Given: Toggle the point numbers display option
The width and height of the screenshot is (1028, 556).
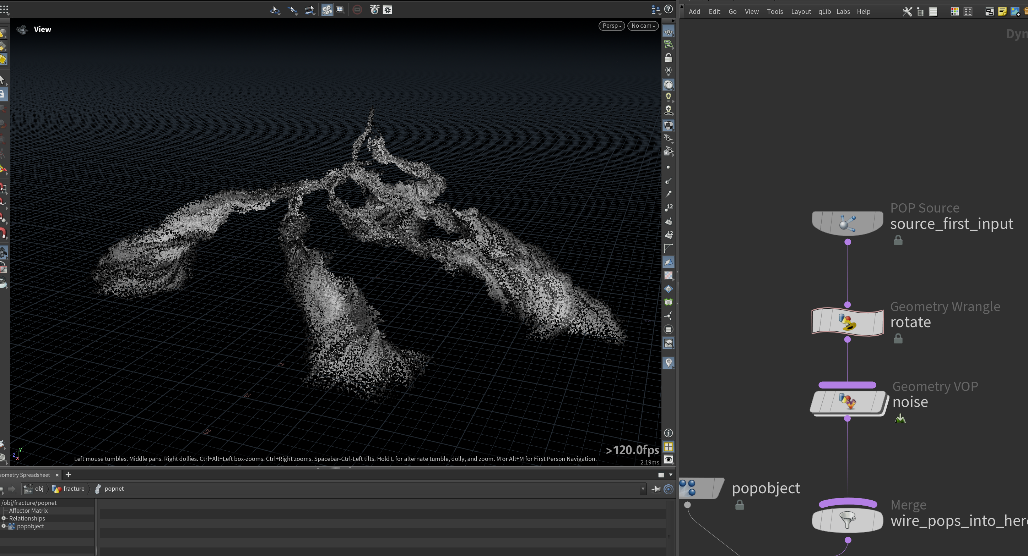Looking at the screenshot, I should pyautogui.click(x=669, y=208).
